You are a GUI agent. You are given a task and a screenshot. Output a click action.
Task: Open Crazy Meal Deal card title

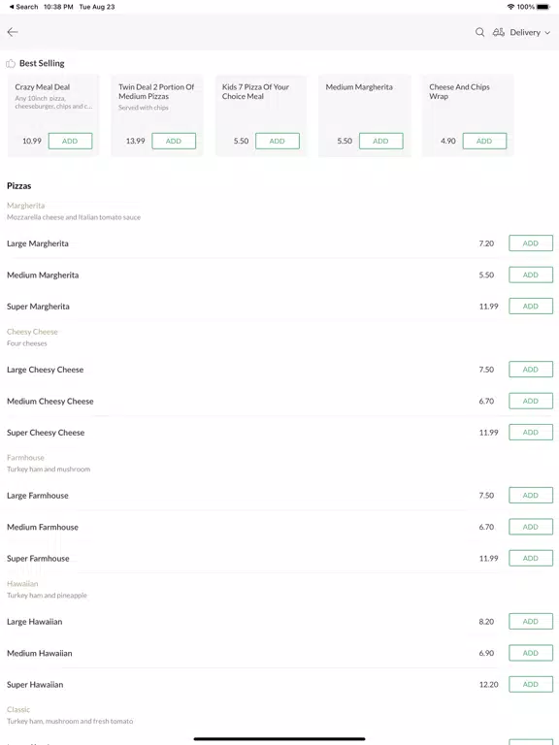coord(43,87)
